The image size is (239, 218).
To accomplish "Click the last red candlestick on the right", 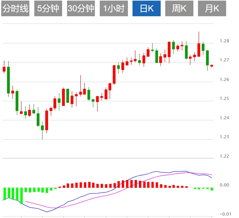I will click(212, 66).
